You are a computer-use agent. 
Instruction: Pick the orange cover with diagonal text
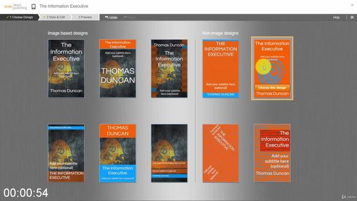(221, 153)
